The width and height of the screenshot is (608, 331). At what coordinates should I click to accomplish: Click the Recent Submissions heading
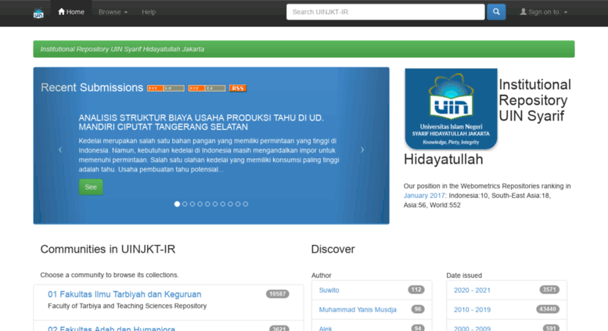[92, 88]
